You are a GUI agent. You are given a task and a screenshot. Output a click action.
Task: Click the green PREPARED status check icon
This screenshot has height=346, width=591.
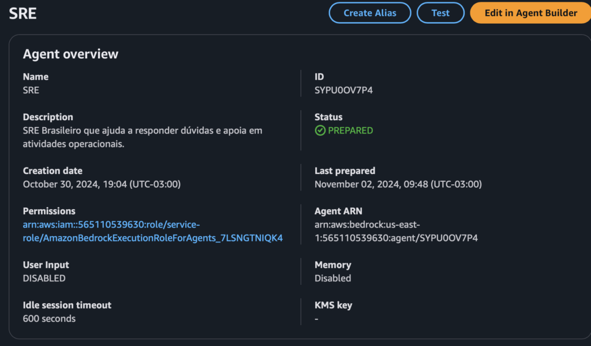pos(320,131)
